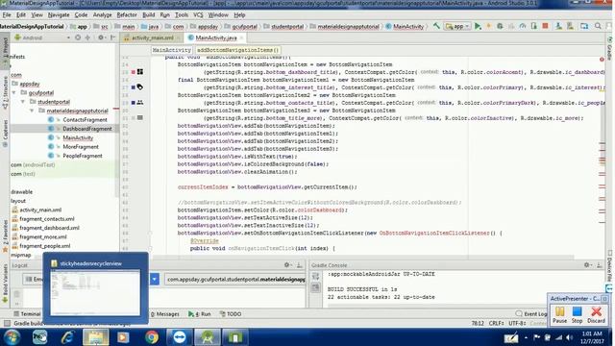Click the more gutter icon beside bottom_title_more line
Image resolution: width=615 pixels, height=346 pixels.
click(x=140, y=117)
